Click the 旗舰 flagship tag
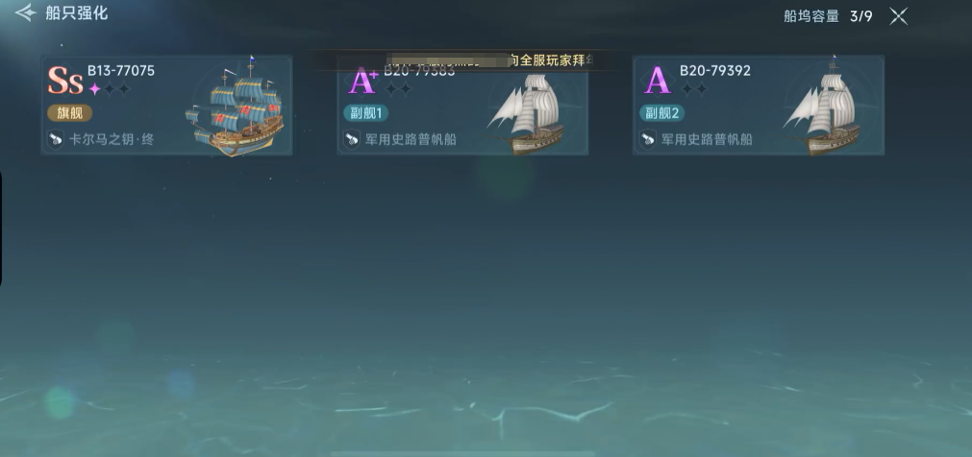Image resolution: width=972 pixels, height=457 pixels. pos(70,112)
